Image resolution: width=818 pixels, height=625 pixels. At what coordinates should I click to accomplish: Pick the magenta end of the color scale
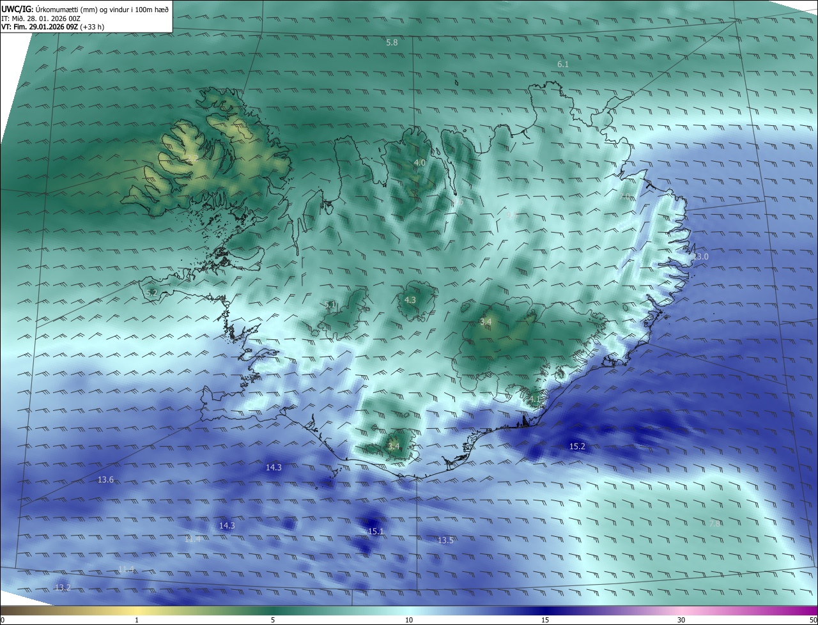[x=806, y=610]
